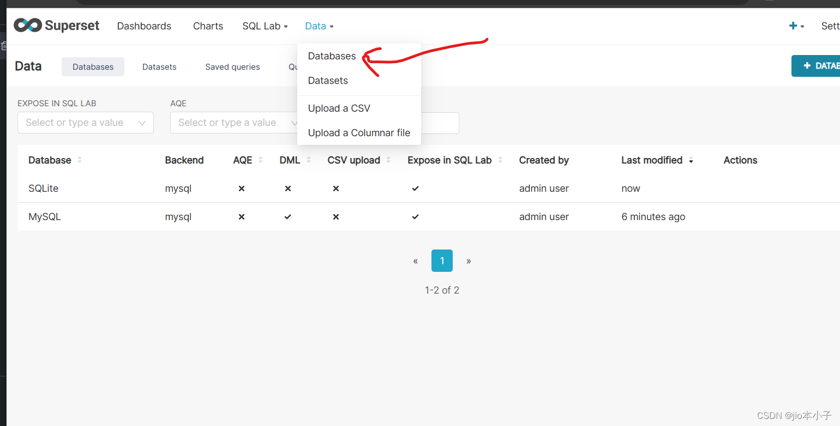This screenshot has width=840, height=426.
Task: Click the Superset logo
Action: pos(57,26)
